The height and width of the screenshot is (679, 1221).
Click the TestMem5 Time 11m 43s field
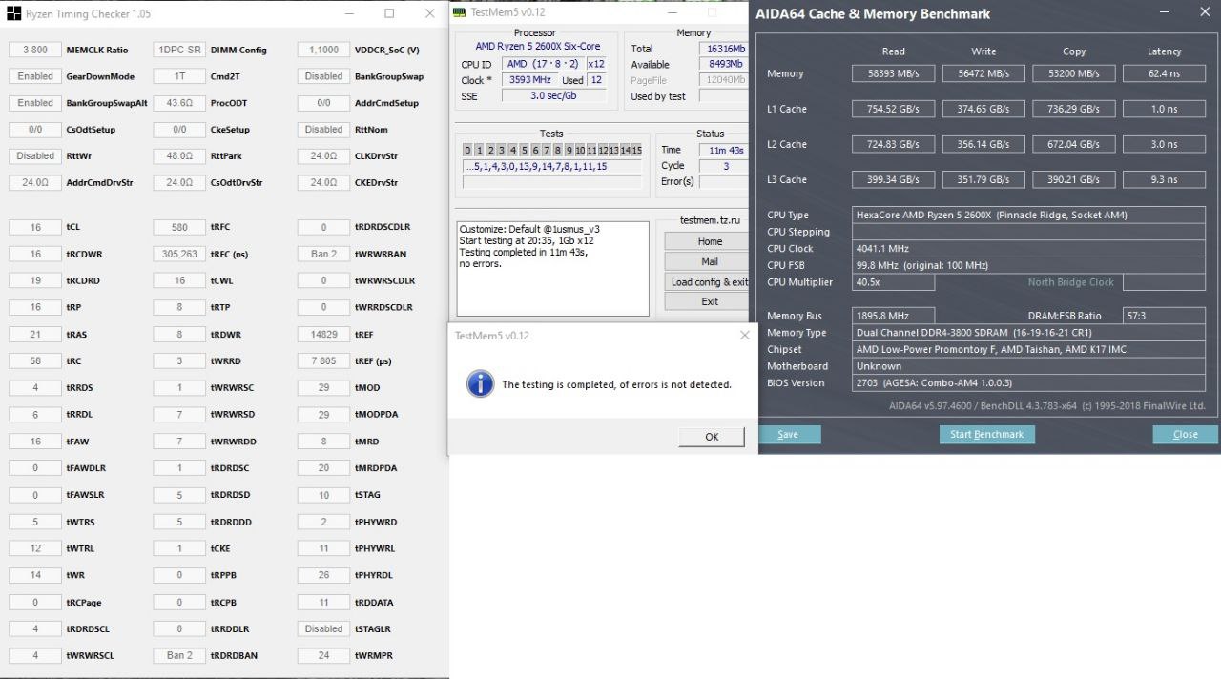[723, 150]
